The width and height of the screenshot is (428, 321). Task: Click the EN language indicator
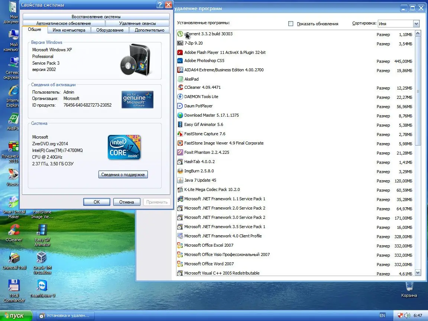tap(382, 315)
